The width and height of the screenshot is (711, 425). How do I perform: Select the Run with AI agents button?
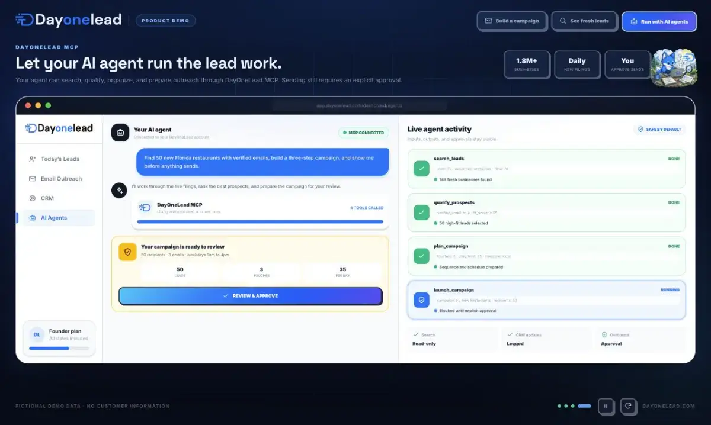point(659,21)
